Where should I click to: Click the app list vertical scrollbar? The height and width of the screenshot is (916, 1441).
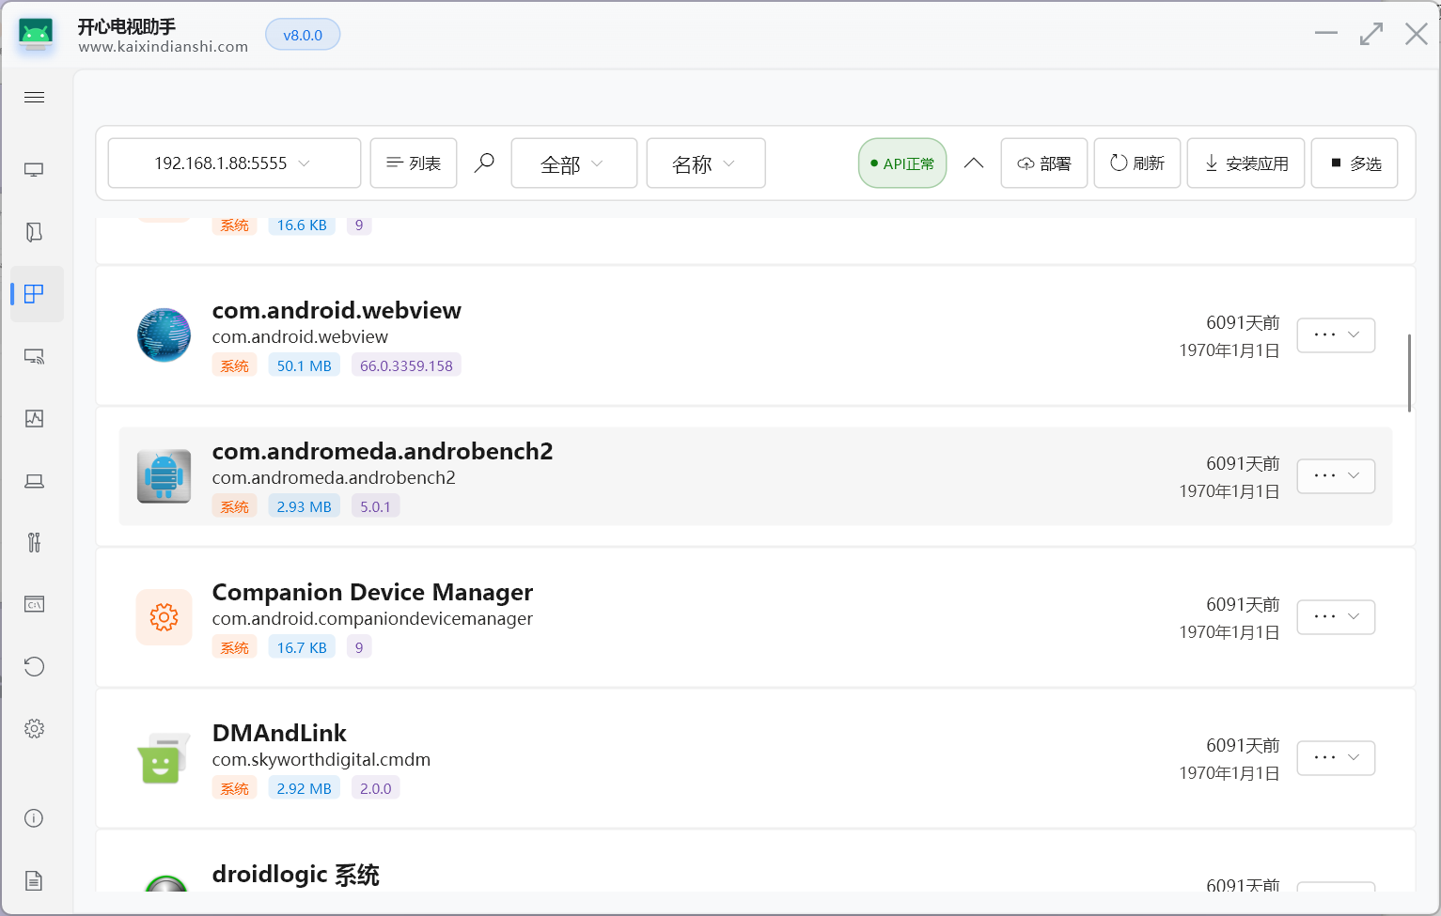(1409, 373)
